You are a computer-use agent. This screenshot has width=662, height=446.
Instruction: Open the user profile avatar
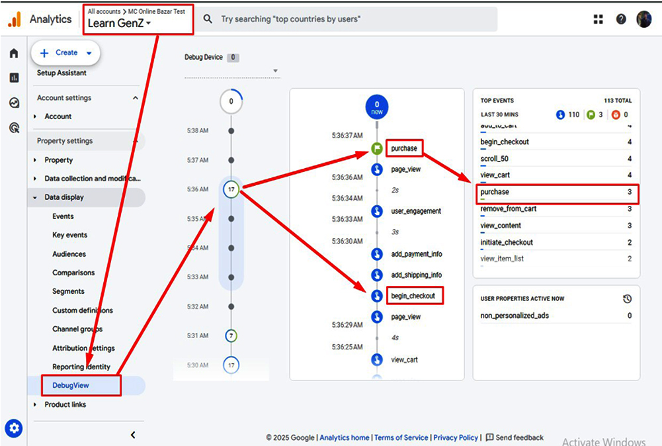coord(644,19)
